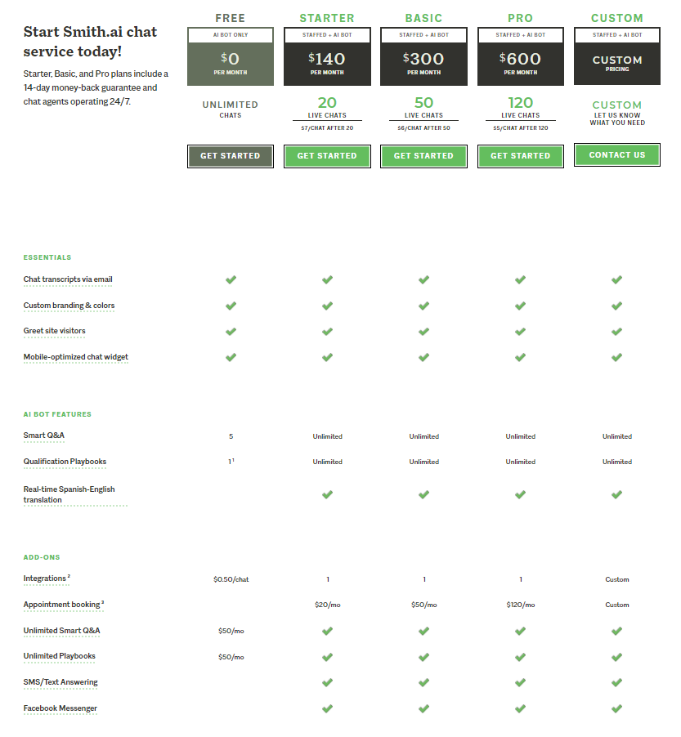Open SMS/Text Answering add-on info

pyautogui.click(x=60, y=682)
